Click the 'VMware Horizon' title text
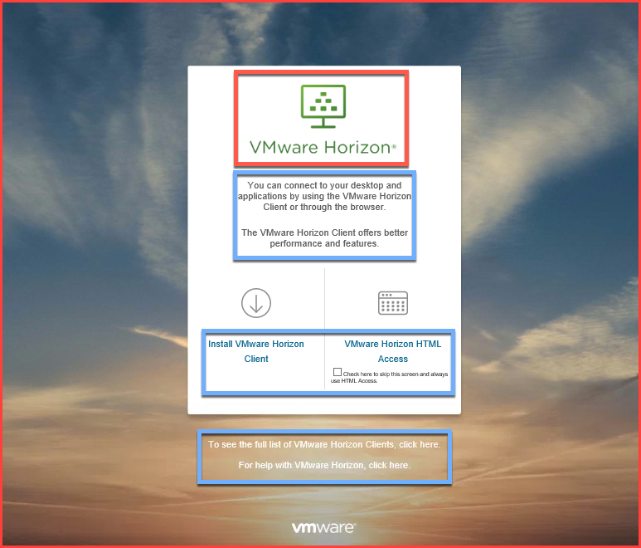641x548 pixels. (323, 147)
